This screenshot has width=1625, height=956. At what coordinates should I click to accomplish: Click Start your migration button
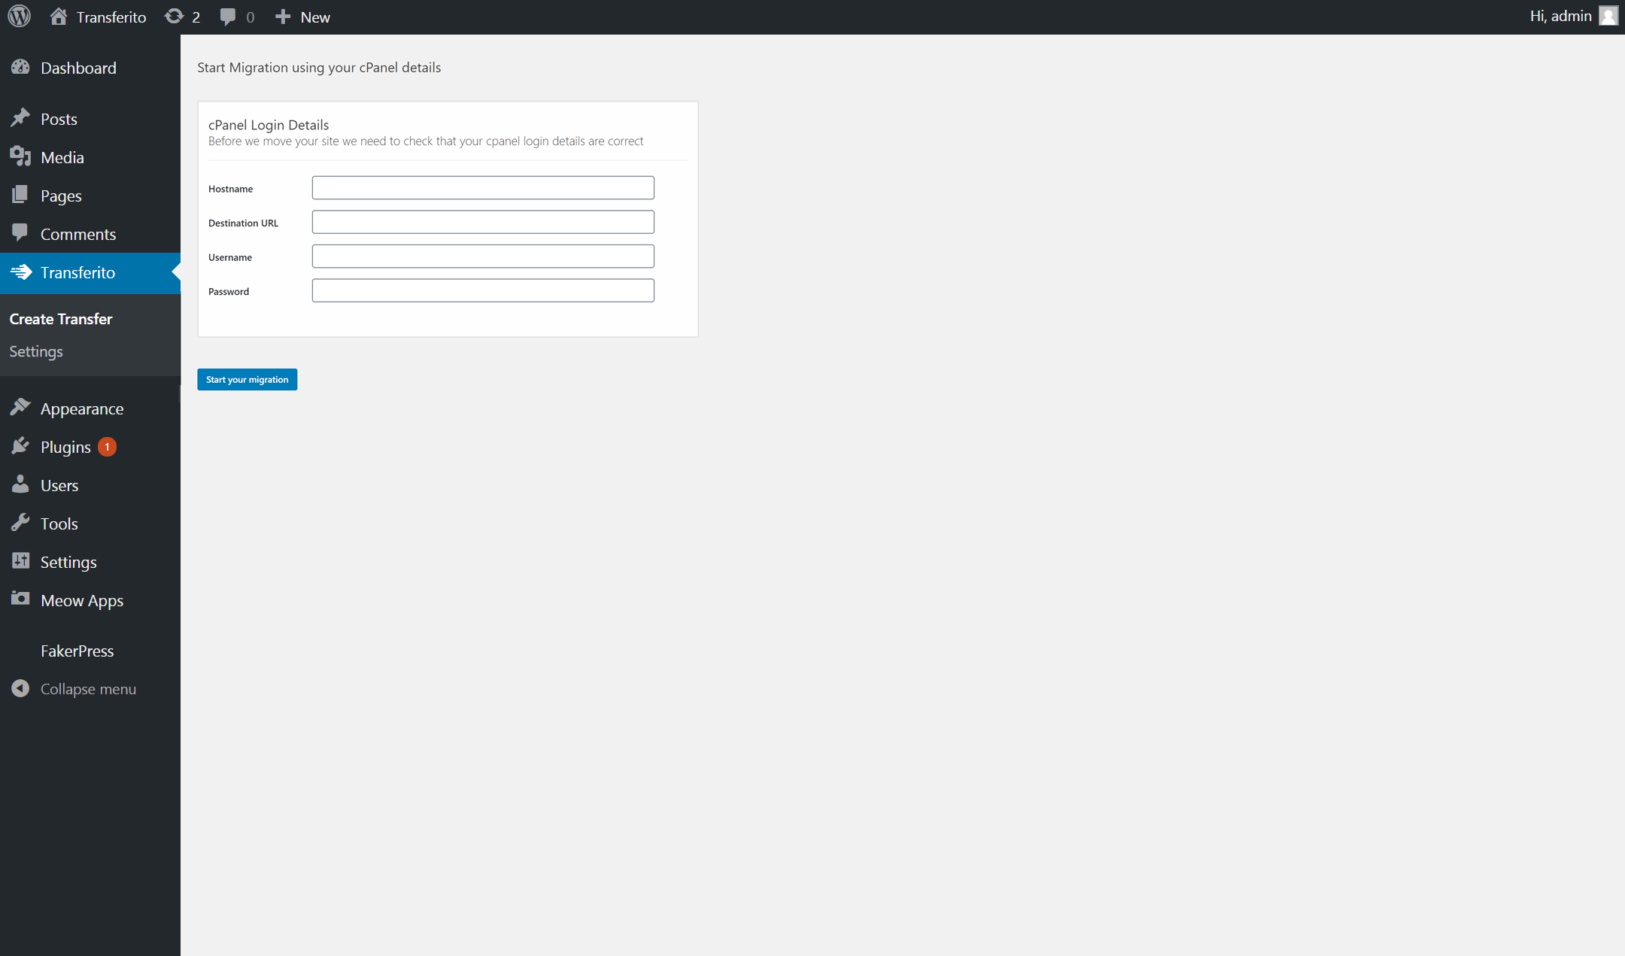[247, 379]
